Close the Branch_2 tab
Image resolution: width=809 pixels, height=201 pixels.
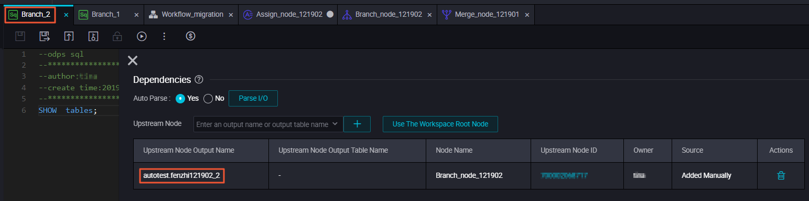66,15
